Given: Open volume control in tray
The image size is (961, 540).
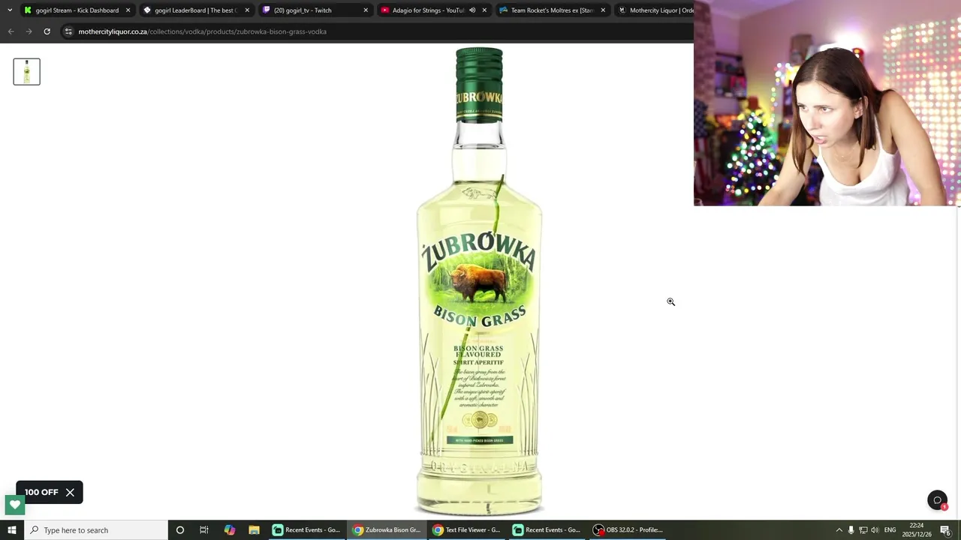Looking at the screenshot, I should [875, 530].
